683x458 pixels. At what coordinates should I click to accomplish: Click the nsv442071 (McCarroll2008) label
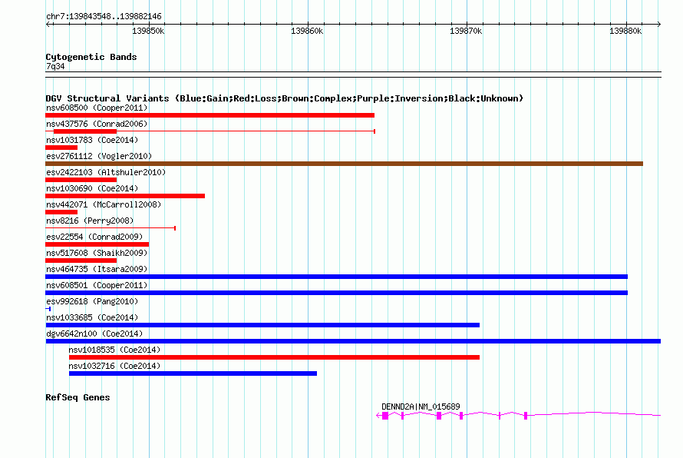[x=104, y=204]
